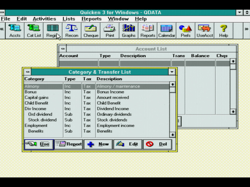Open the Cat List toolbar icon

(34, 31)
